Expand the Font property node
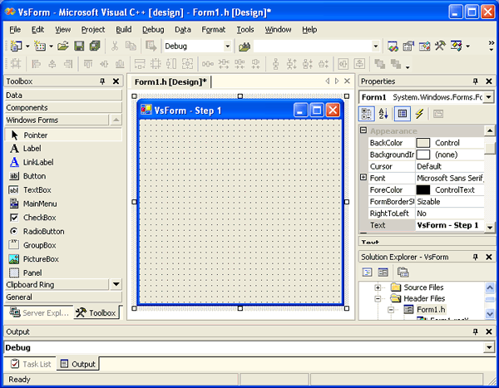 coord(363,178)
